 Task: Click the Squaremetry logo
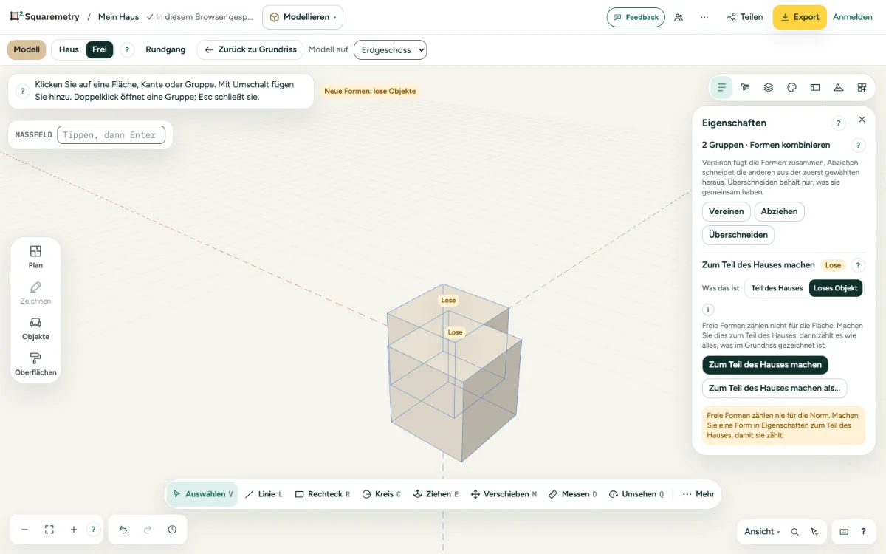44,17
